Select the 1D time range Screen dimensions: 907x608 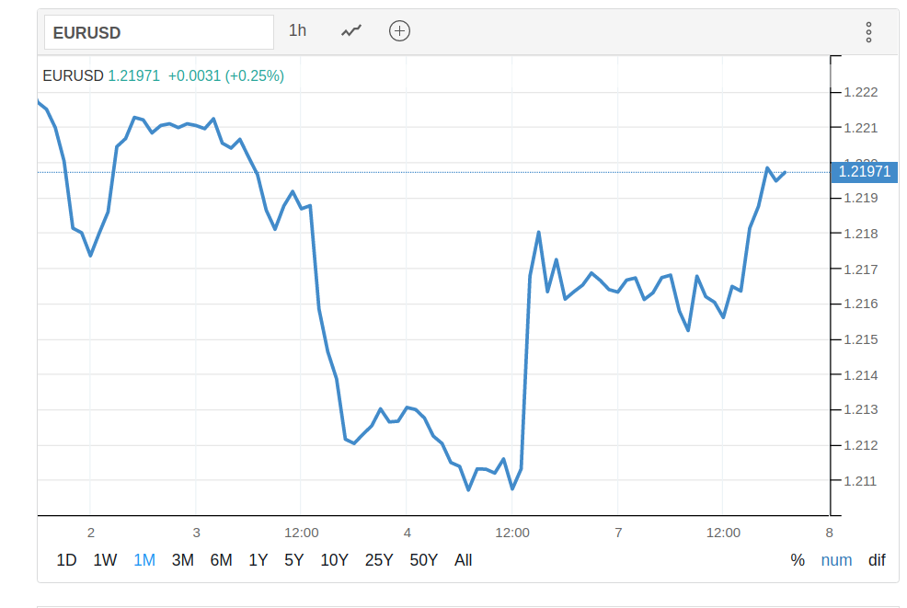[x=66, y=560]
